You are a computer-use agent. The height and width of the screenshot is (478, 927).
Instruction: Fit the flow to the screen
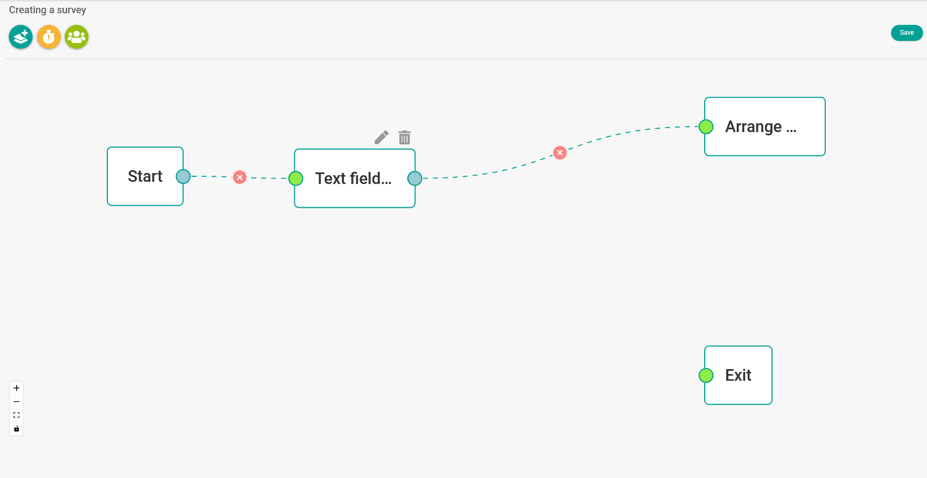click(x=16, y=414)
